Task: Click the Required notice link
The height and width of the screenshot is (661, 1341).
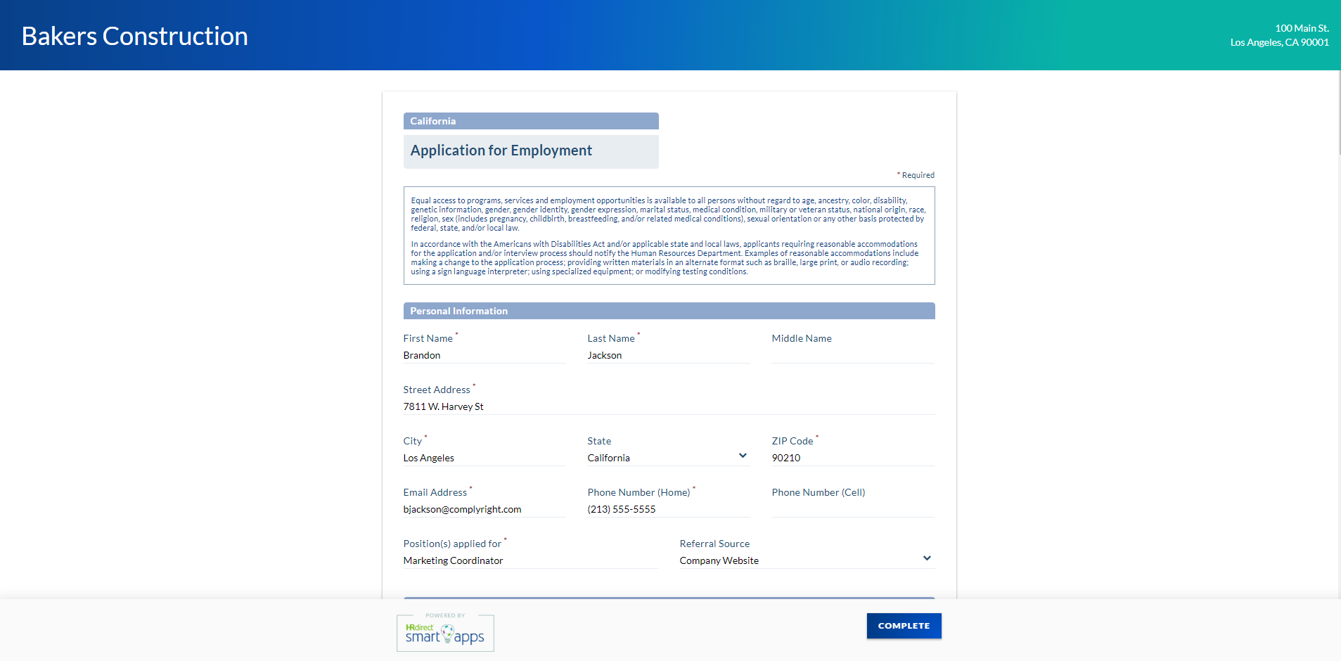Action: click(x=916, y=174)
